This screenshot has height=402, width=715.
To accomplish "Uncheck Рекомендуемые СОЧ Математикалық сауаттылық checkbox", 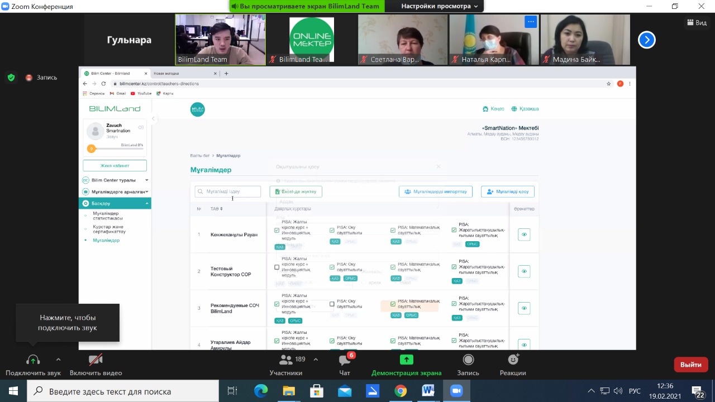I will coord(393,304).
